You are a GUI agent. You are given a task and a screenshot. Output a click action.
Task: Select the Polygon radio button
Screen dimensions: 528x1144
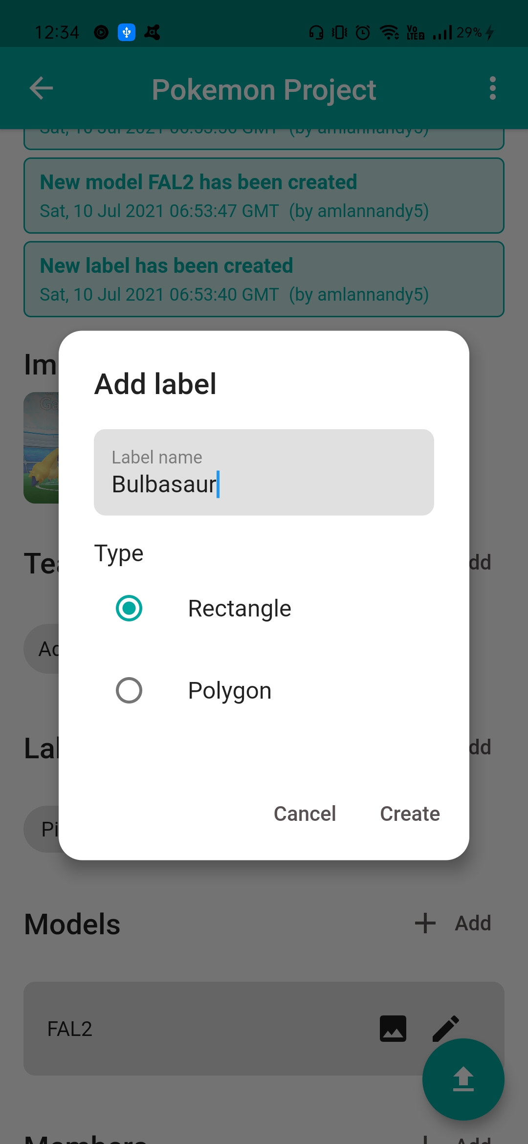(129, 690)
